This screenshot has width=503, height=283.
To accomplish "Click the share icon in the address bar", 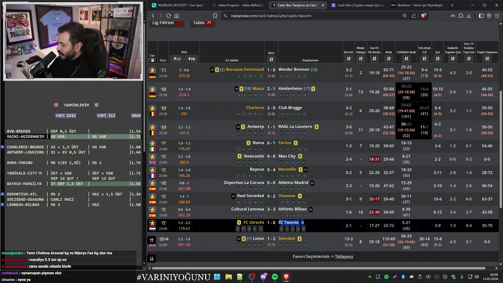I will tap(413, 16).
